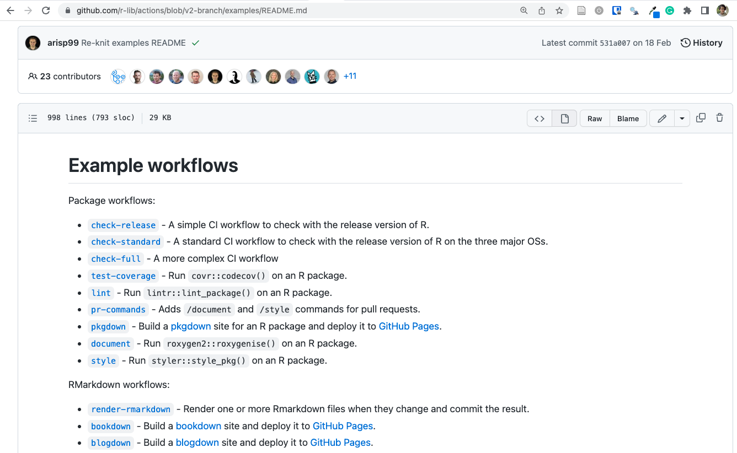This screenshot has height=453, width=737.
Task: Open the commit History page
Action: 702,43
